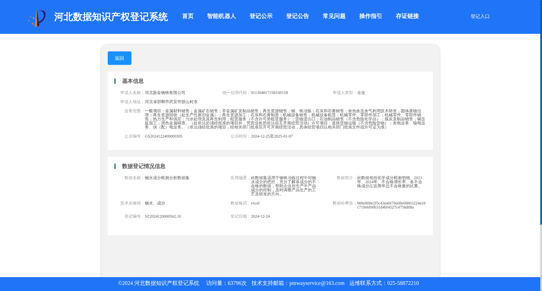This screenshot has height=291, width=542.
Task: Select publicity number GS2024122400000305
Action: tap(164, 136)
